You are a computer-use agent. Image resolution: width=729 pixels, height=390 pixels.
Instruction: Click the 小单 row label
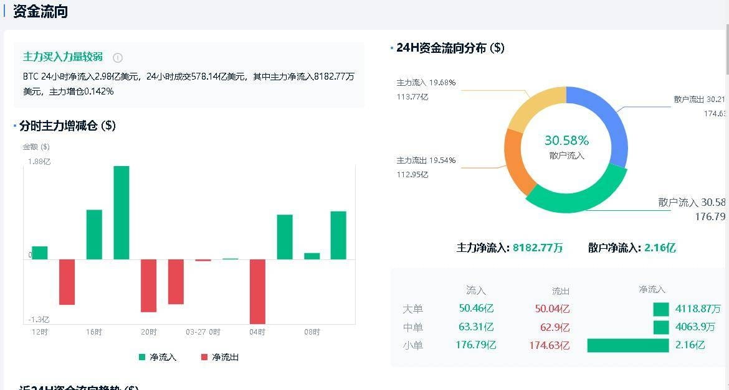(413, 345)
